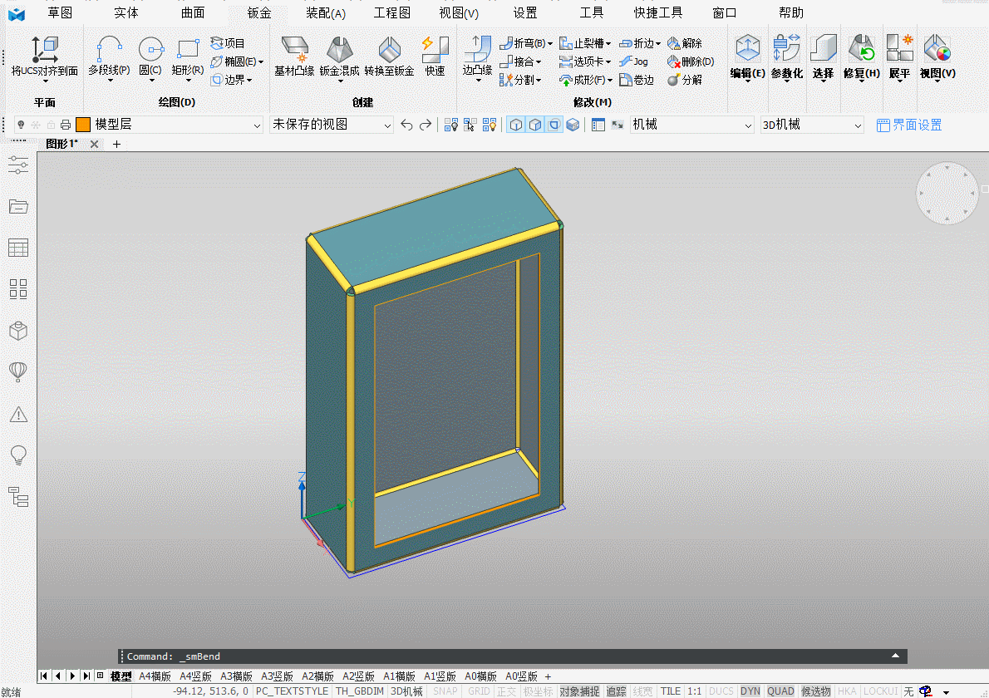Viewport: 989px width, 698px height.
Task: Add a new drawing tab with plus button
Action: click(116, 145)
